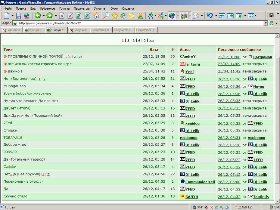Go back with the green left arrow
The image size is (280, 210).
[38, 16]
